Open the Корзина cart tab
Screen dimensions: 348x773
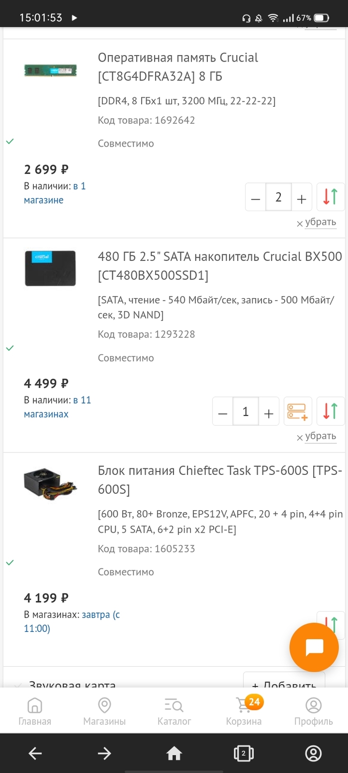point(244,711)
